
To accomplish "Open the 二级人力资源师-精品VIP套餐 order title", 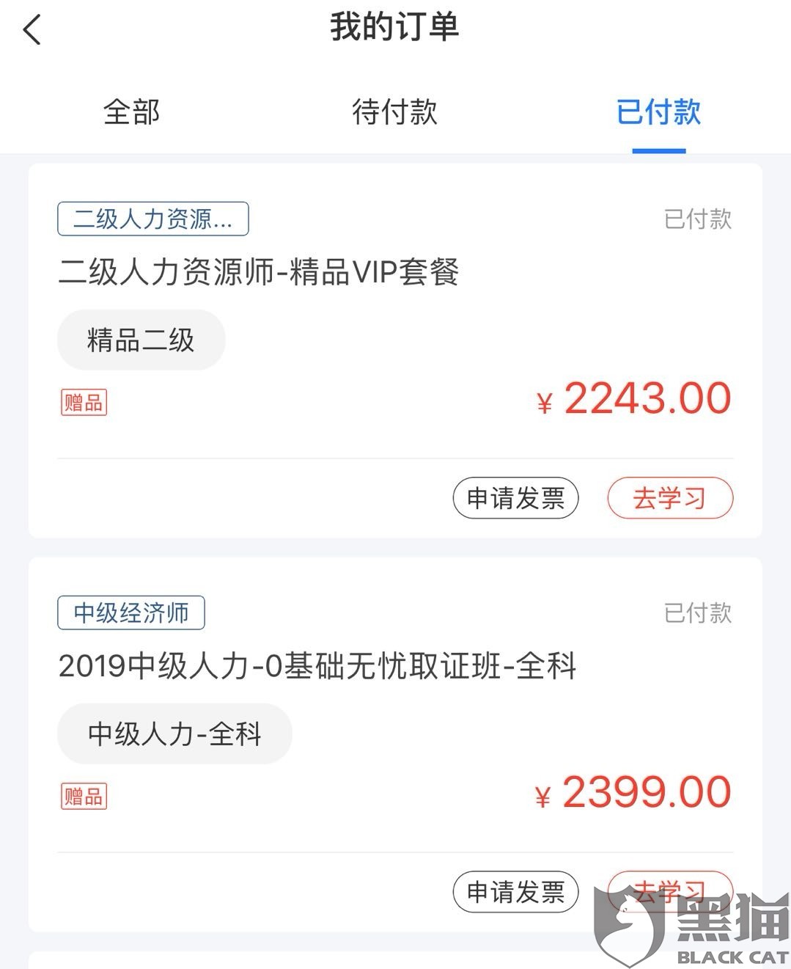I will point(258,272).
